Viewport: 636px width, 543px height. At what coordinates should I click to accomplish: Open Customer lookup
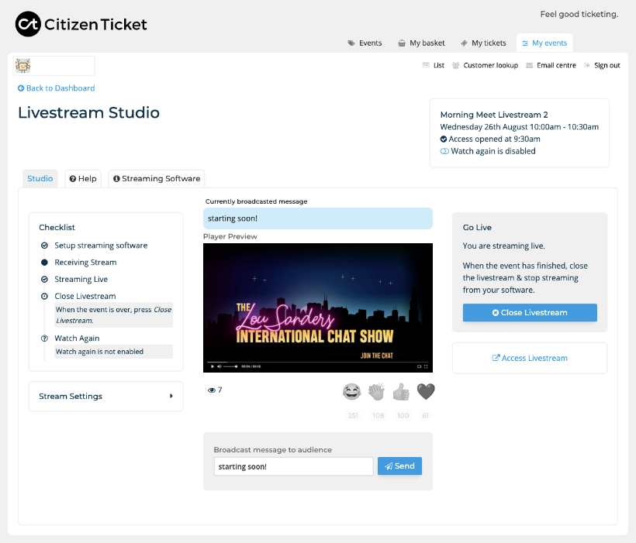click(486, 66)
